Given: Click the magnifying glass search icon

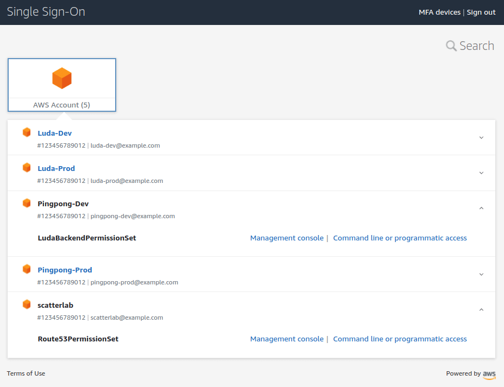Looking at the screenshot, I should 451,46.
